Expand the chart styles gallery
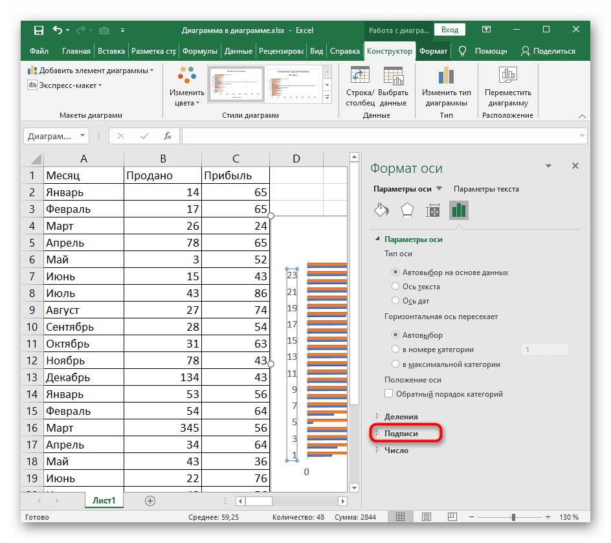This screenshot has height=543, width=611. [x=328, y=97]
